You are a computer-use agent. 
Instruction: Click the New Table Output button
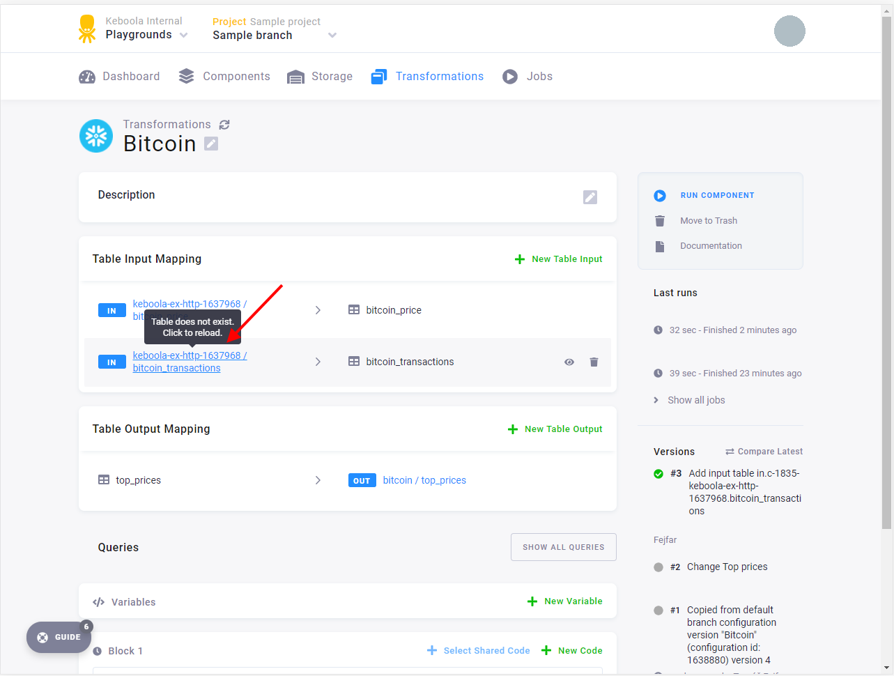click(x=555, y=429)
